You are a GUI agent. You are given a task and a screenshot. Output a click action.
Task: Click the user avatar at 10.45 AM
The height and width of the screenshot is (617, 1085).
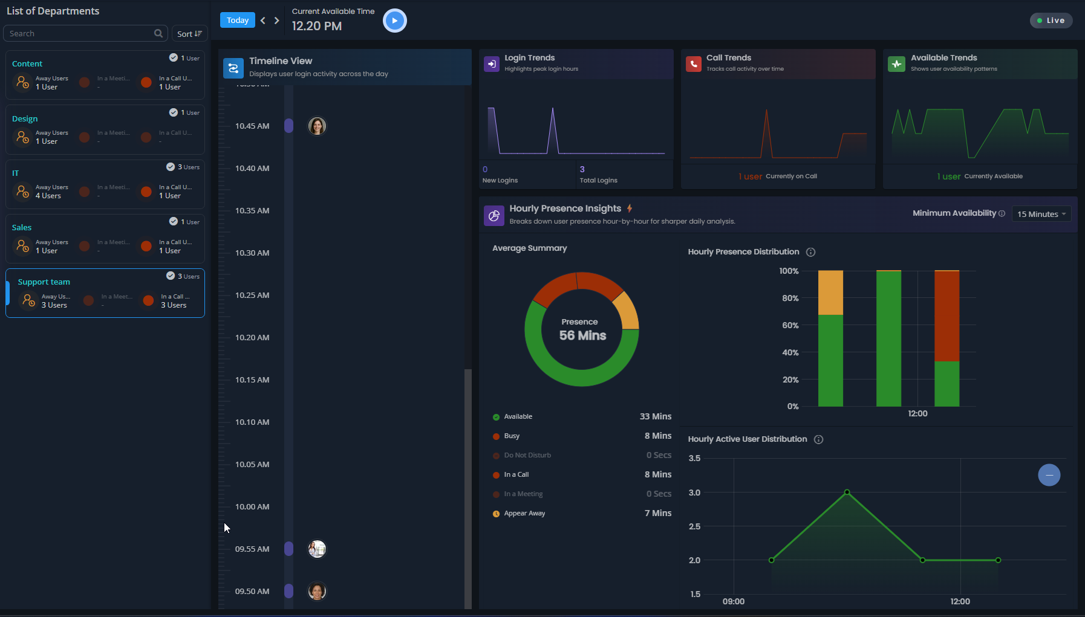(x=317, y=126)
